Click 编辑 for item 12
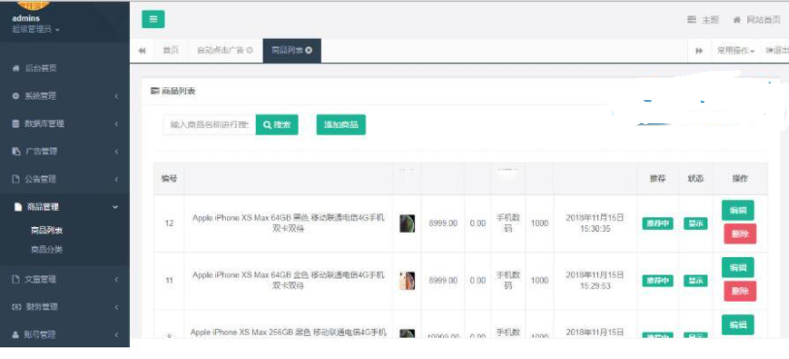The width and height of the screenshot is (789, 359). (738, 211)
